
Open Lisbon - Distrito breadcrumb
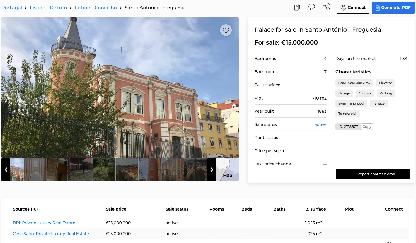pyautogui.click(x=48, y=8)
